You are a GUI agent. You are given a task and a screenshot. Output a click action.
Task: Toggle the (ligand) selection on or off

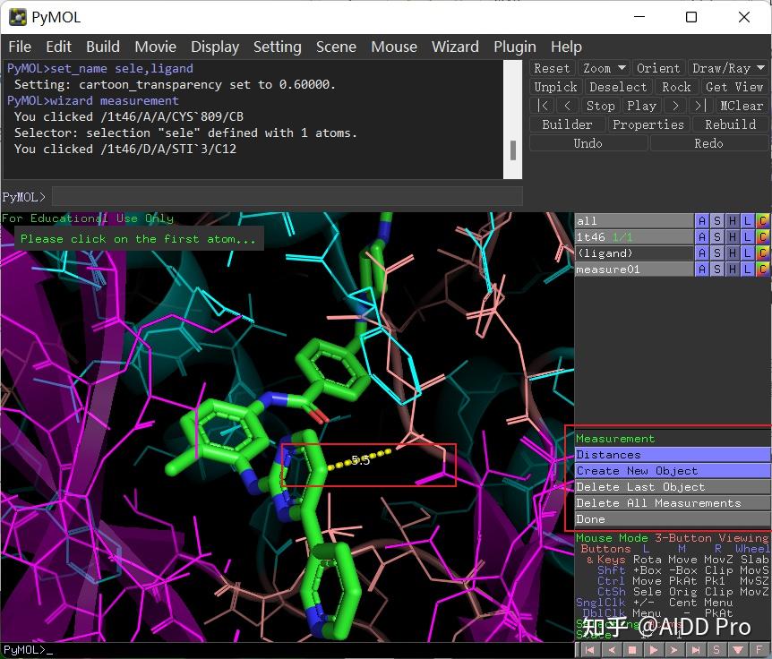point(633,253)
